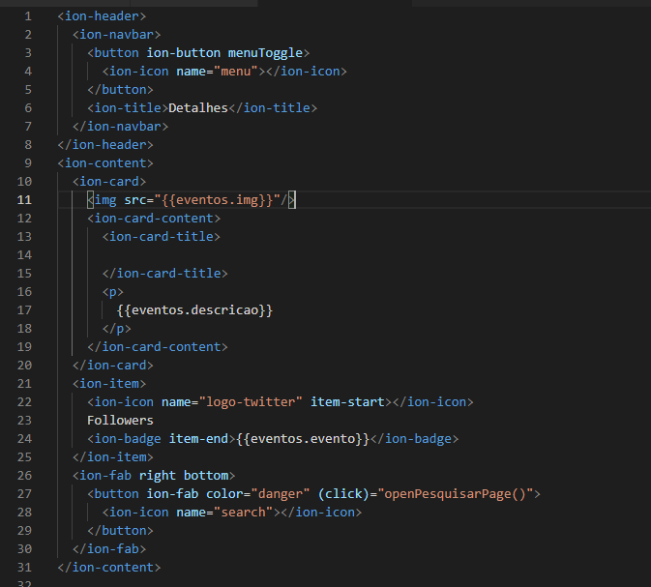Place cursor on {{eventos.descricao}} interpolation
Viewport: 651px width, 587px height.
(194, 310)
